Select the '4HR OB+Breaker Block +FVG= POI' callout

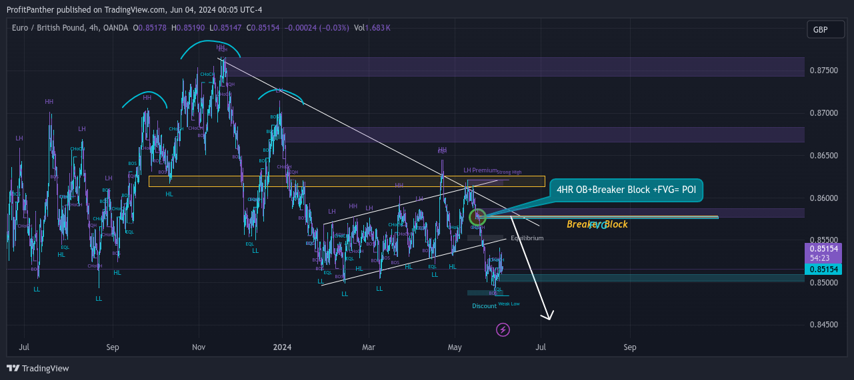point(626,190)
